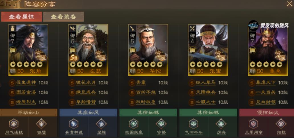Tap the 其疾如风 formation header
Viewport: 294px width, 138px height.
point(88,112)
